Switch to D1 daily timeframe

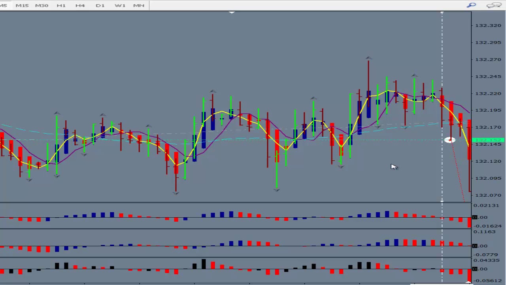tap(100, 6)
